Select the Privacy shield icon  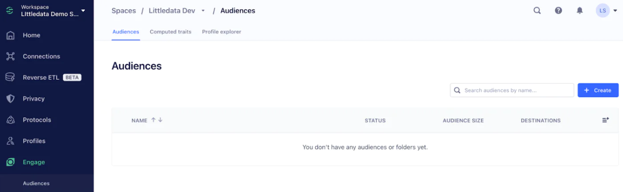point(10,99)
